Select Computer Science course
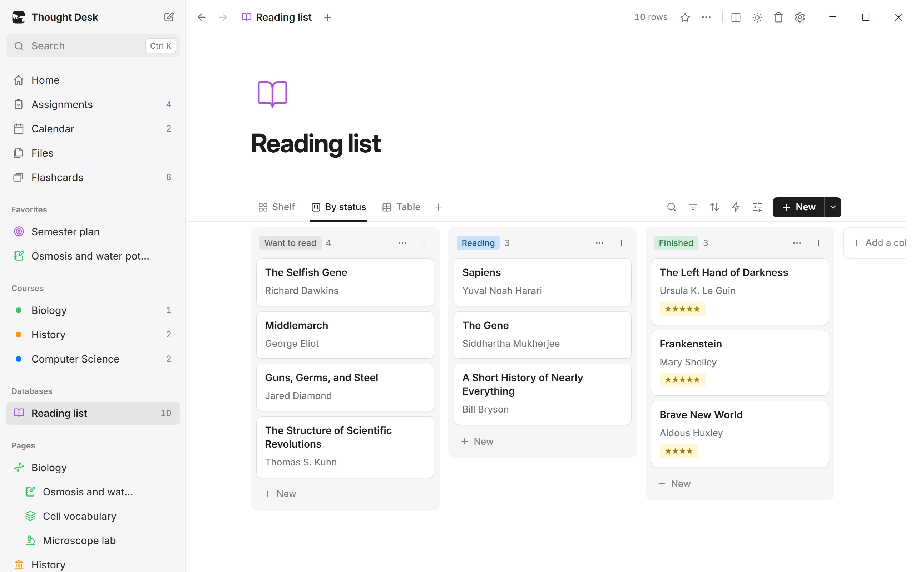The height and width of the screenshot is (572, 915). click(x=93, y=359)
